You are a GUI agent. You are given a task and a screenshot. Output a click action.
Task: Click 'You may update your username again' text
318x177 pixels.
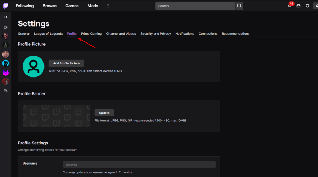(98, 172)
